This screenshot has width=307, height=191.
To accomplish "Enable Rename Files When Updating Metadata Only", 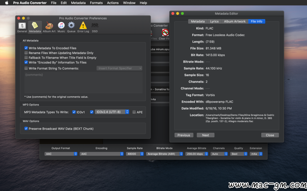I will point(26,53).
